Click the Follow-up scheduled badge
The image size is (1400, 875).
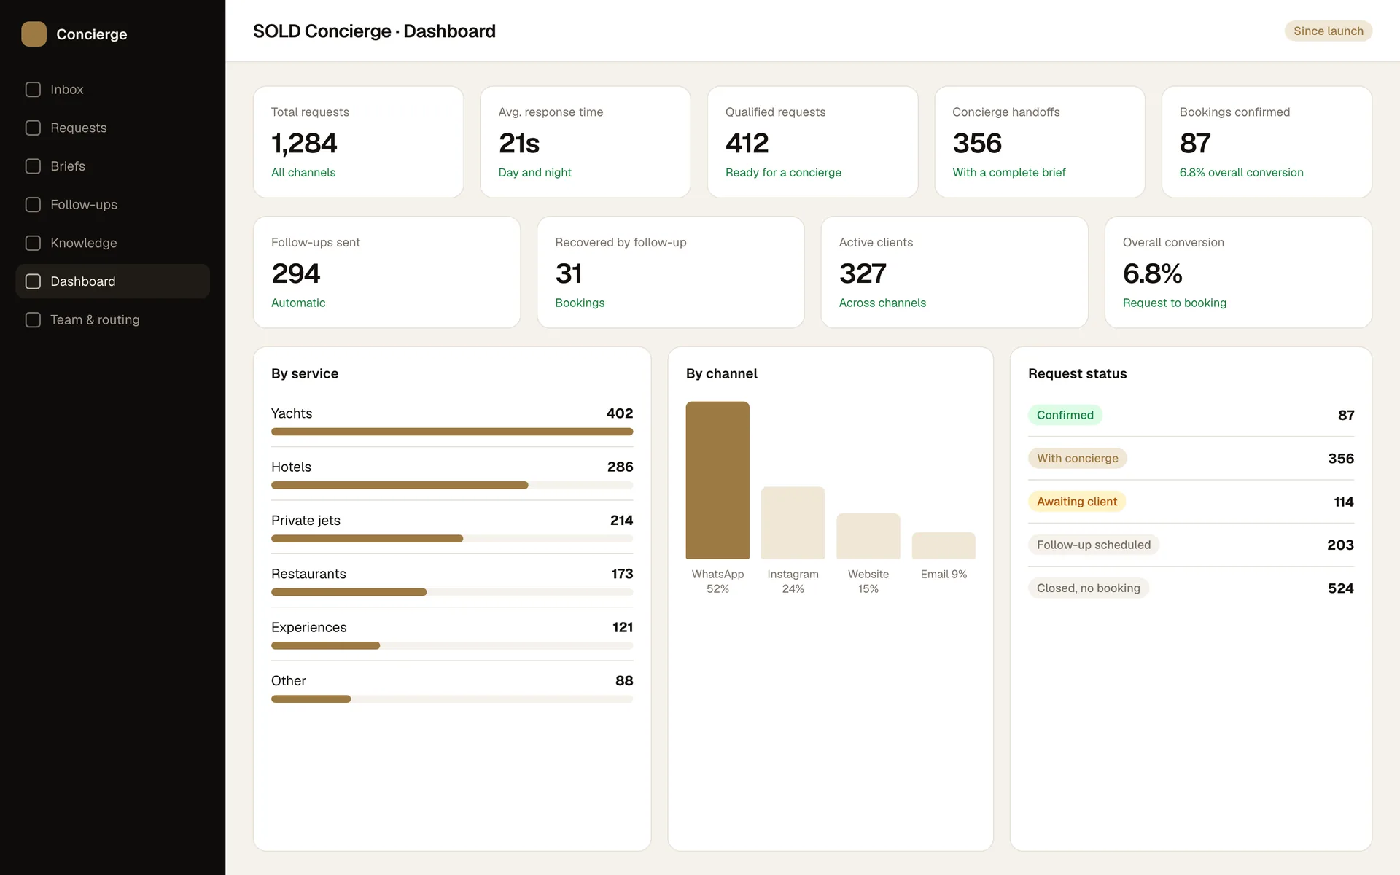click(x=1093, y=545)
